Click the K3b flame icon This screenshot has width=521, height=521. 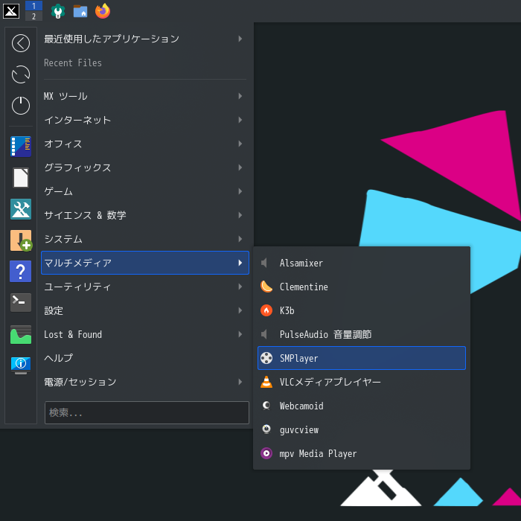point(266,310)
